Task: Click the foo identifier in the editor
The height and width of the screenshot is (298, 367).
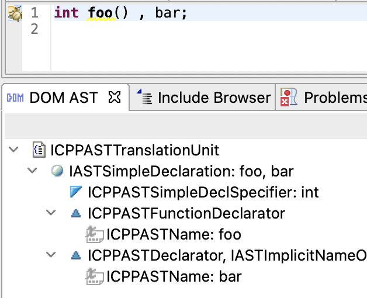Action: coord(101,13)
